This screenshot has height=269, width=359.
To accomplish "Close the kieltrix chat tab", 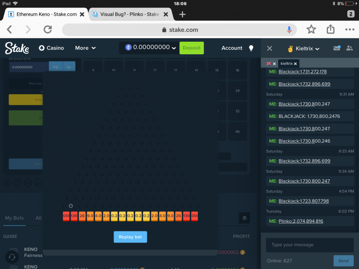I will click(295, 64).
